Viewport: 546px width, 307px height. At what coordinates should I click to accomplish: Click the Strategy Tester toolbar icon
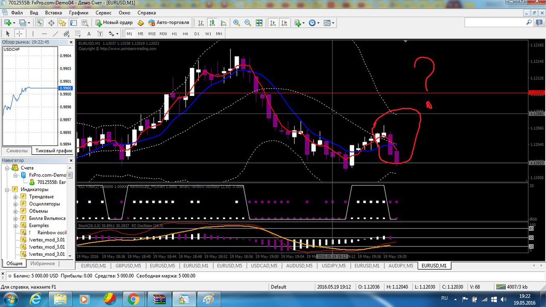click(x=85, y=23)
